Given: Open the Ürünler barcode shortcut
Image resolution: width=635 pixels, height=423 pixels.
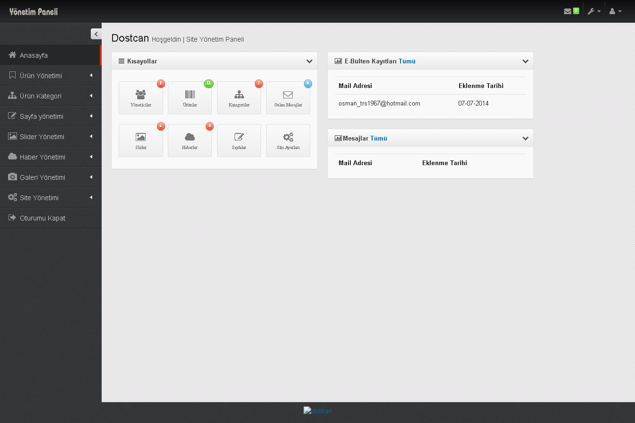Looking at the screenshot, I should coord(190,98).
